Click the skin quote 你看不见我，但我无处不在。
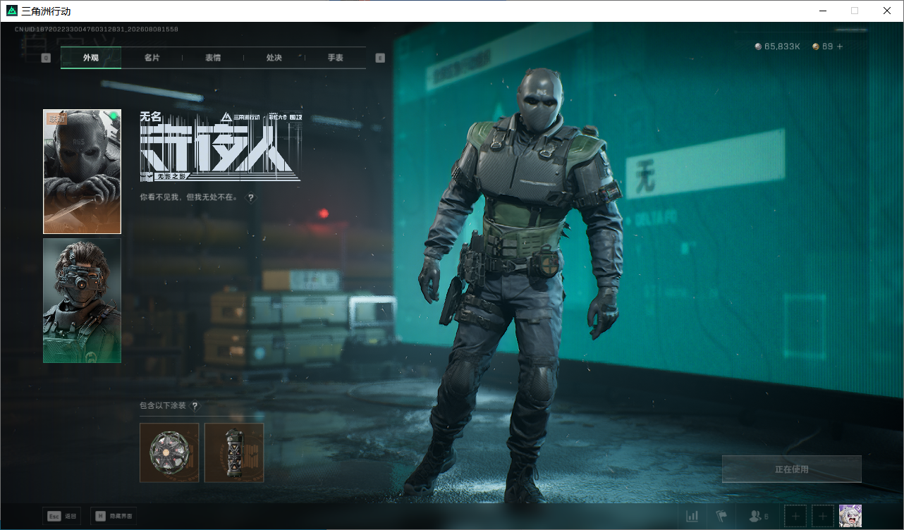Image resolution: width=904 pixels, height=530 pixels. (x=190, y=198)
